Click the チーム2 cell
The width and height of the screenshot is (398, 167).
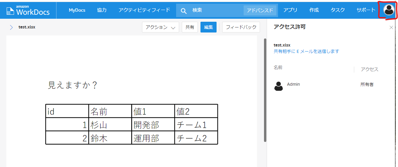coord(196,138)
